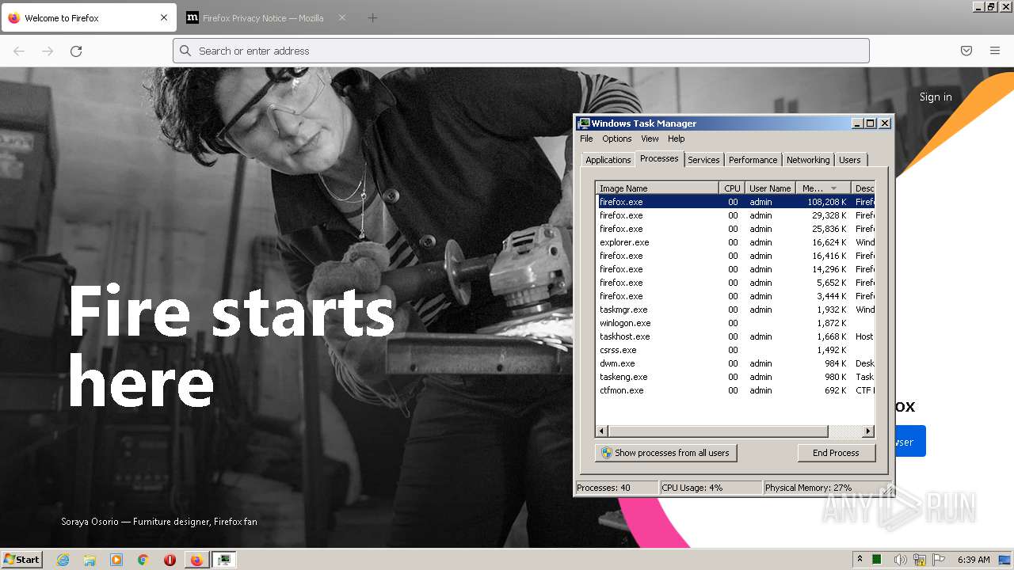Select firefox.exe using 3,444 K memory
Viewport: 1014px width, 570px height.
pos(736,296)
